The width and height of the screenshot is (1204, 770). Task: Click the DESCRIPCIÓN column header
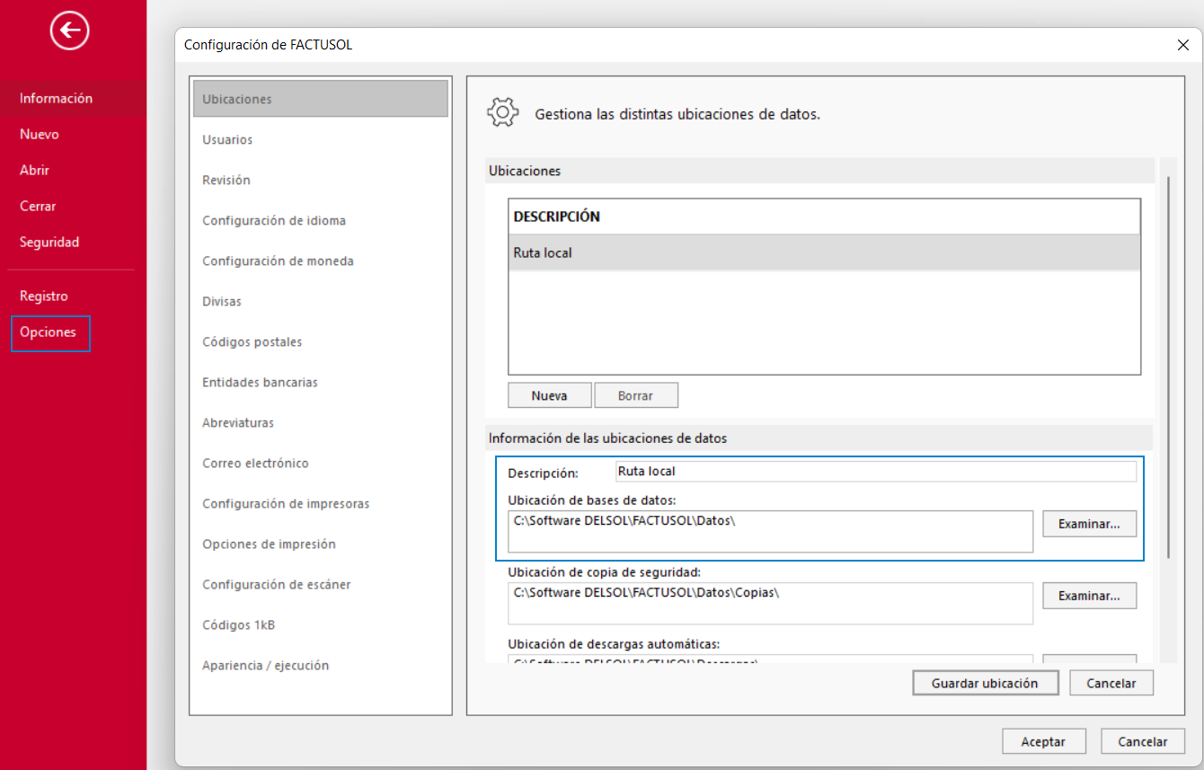coord(824,217)
